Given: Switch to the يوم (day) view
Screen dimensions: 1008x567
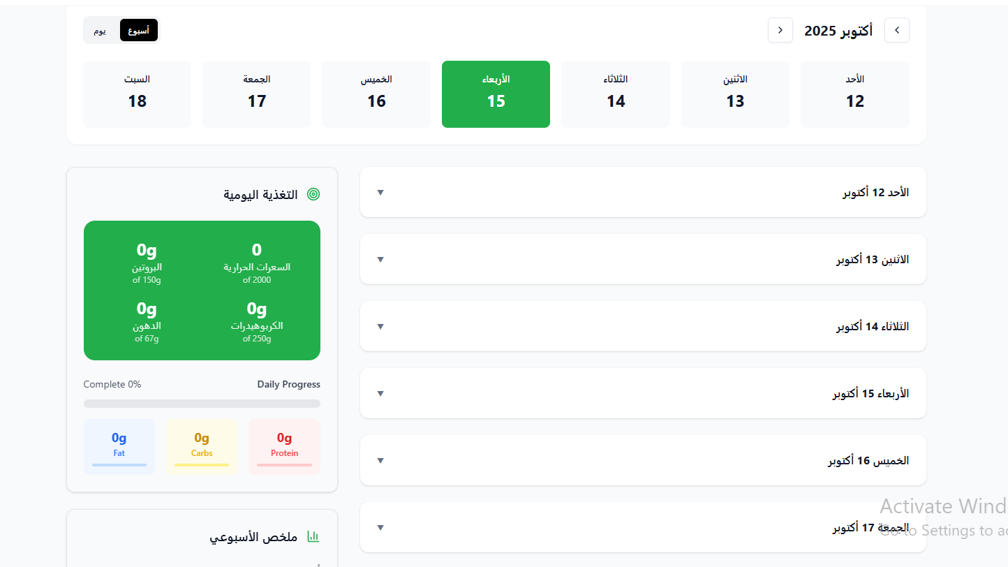Looking at the screenshot, I should point(101,31).
